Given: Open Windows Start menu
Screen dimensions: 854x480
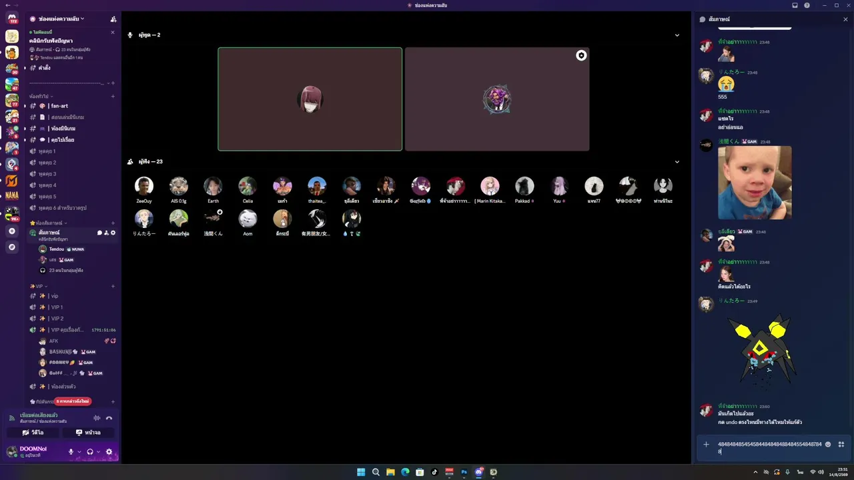Looking at the screenshot, I should (361, 472).
